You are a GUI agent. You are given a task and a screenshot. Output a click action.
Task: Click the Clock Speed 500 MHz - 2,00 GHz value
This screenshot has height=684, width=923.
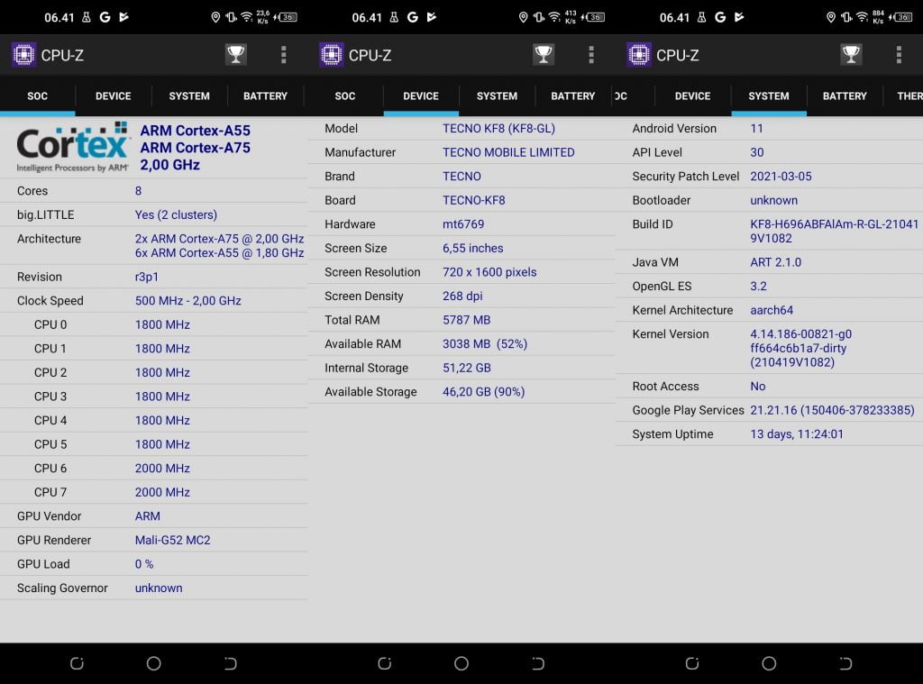[x=187, y=301]
